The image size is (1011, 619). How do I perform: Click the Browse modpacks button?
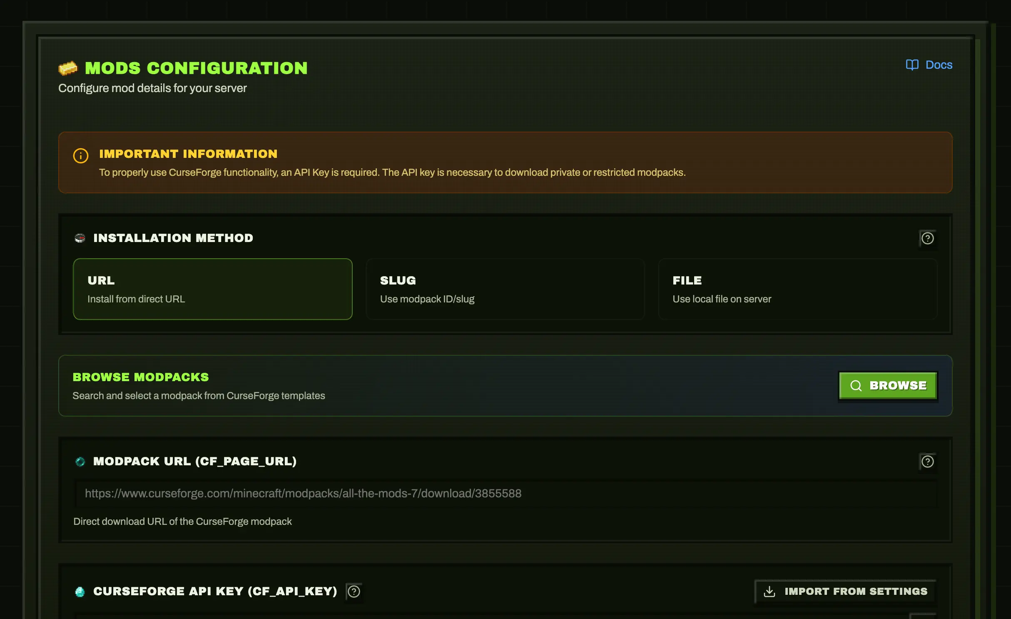pyautogui.click(x=888, y=386)
